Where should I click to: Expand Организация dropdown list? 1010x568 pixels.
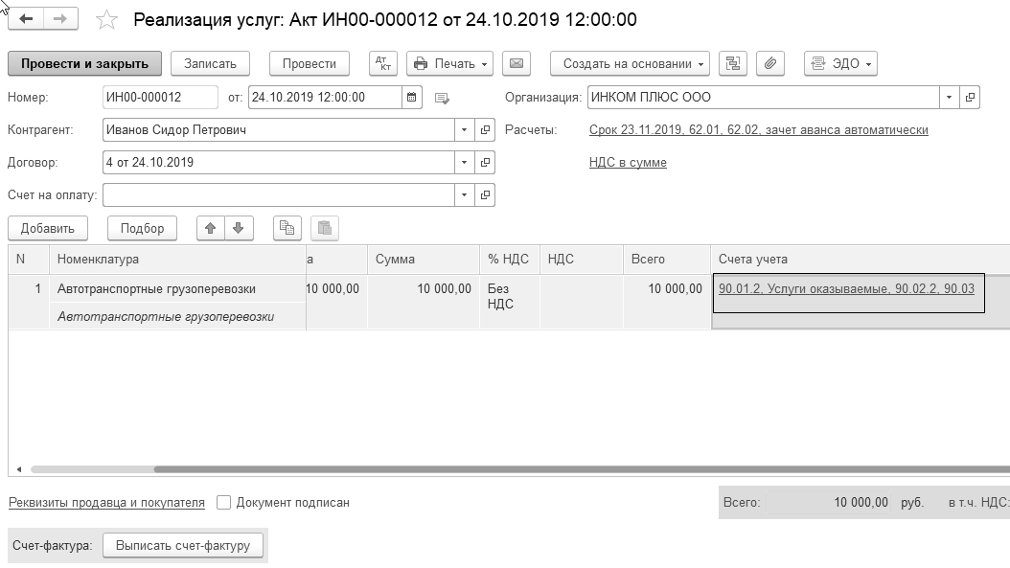949,98
